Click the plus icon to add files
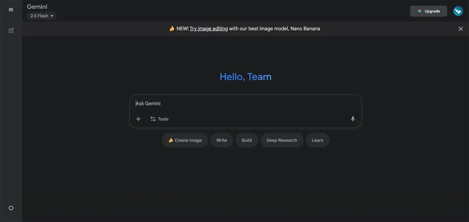 click(138, 119)
